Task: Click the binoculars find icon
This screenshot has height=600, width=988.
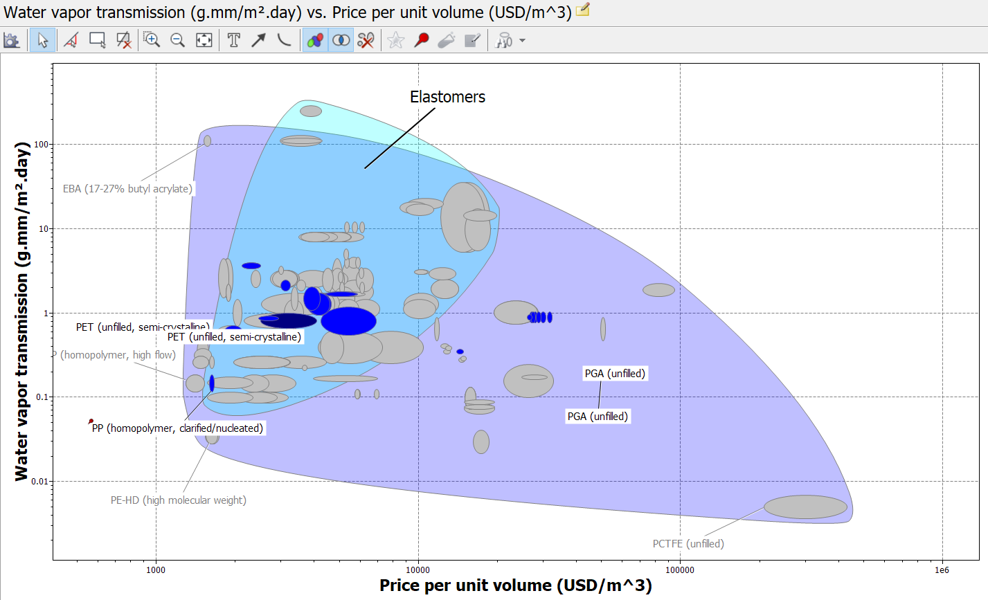Action: [x=504, y=40]
